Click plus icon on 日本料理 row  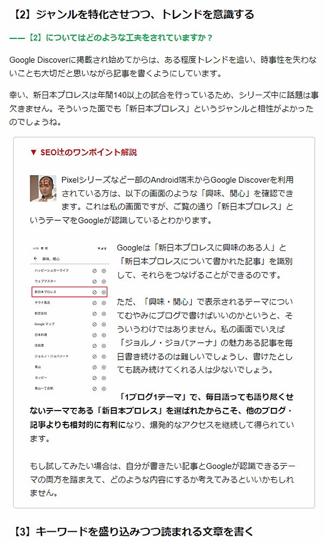[x=103, y=335]
